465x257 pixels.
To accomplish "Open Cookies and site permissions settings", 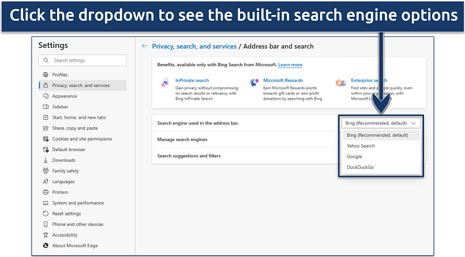I will click(x=82, y=139).
